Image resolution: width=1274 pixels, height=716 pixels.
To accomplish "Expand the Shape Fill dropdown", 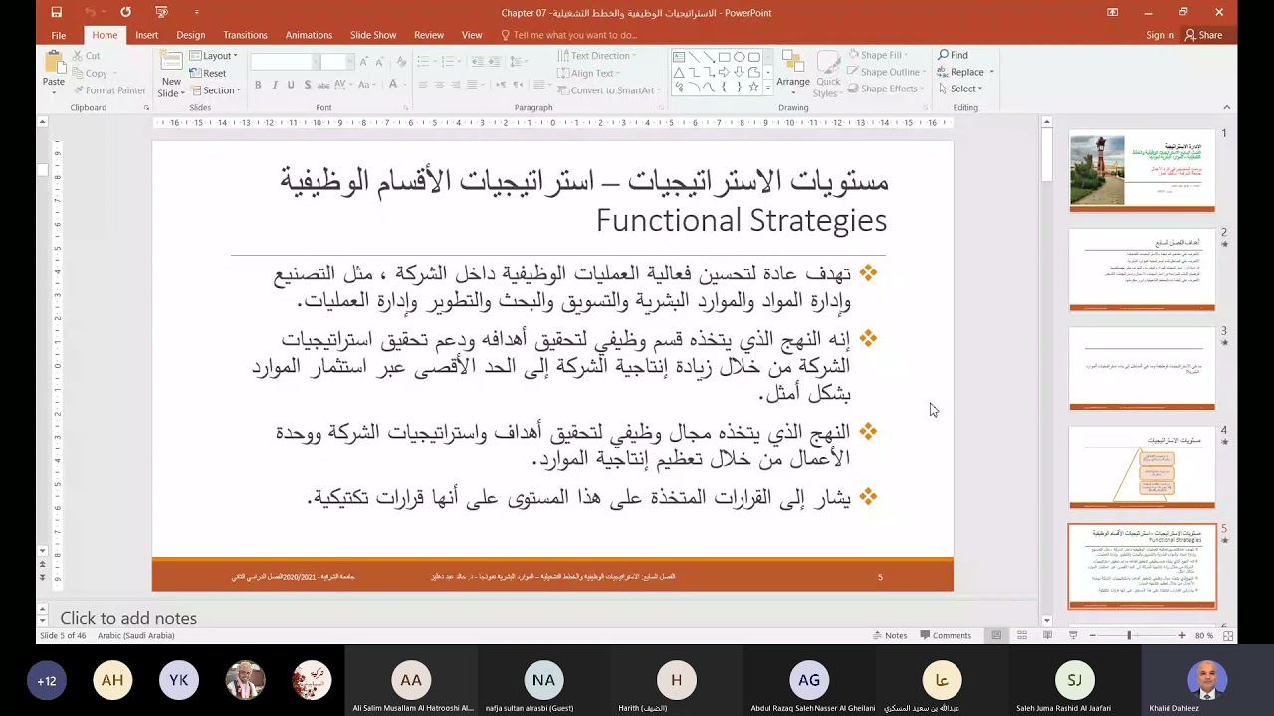I will tap(878, 56).
